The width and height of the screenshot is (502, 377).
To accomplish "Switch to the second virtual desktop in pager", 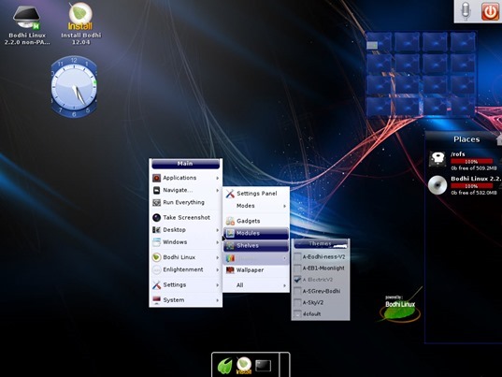I will pos(407,42).
